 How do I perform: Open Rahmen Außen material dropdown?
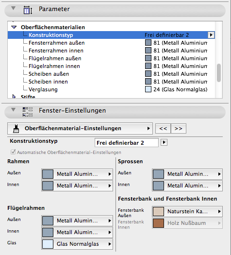click(x=77, y=174)
